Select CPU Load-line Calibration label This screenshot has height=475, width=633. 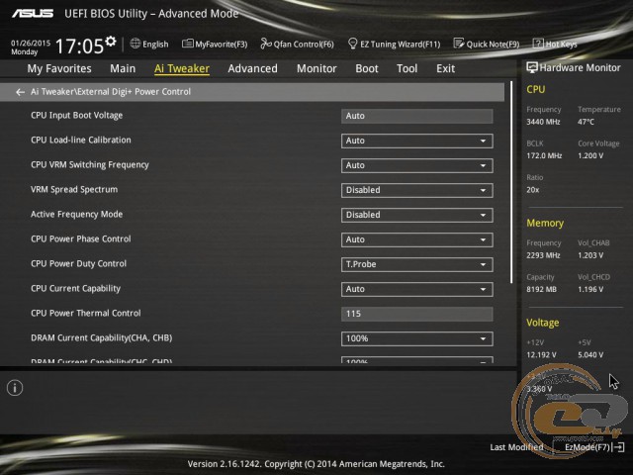[x=81, y=141]
